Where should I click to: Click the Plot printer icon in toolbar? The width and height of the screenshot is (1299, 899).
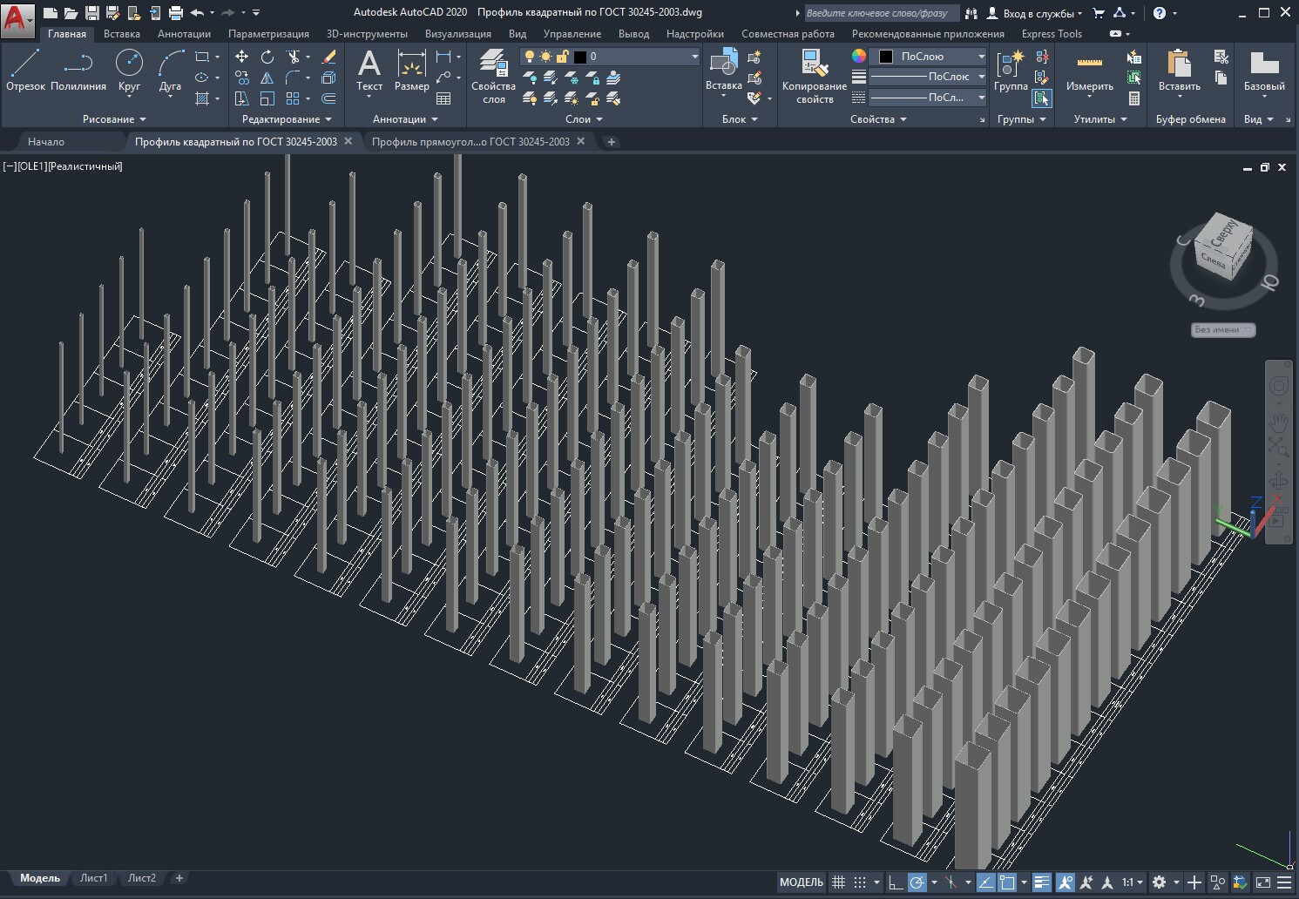(176, 13)
